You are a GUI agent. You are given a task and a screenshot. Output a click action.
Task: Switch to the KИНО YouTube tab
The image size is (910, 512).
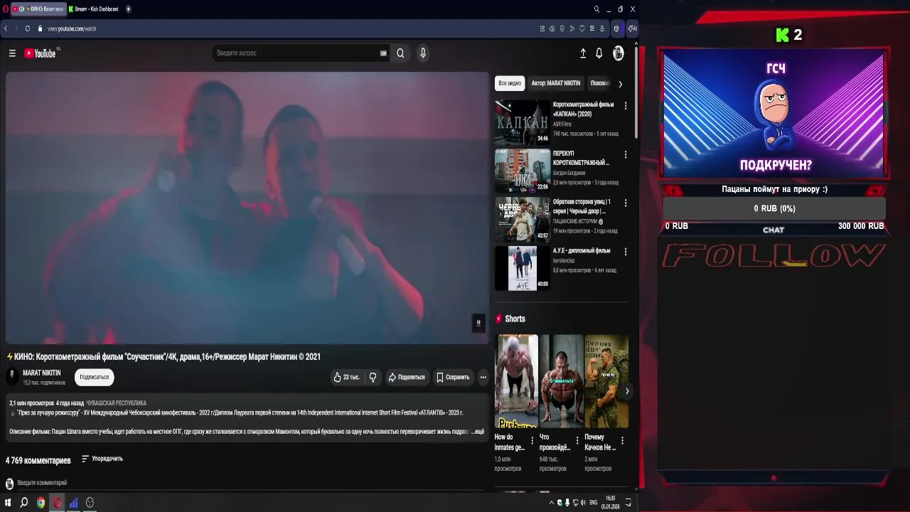pyautogui.click(x=39, y=9)
